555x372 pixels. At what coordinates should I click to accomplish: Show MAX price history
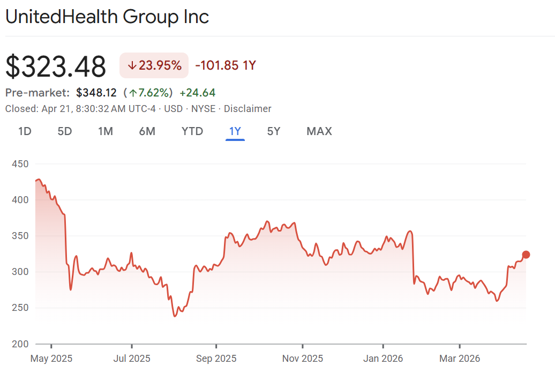[319, 131]
